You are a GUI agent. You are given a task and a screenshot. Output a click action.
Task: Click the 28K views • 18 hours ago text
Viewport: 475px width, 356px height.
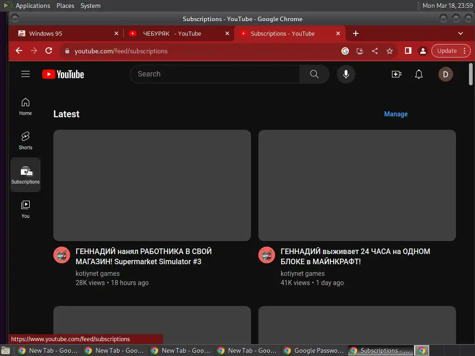click(112, 283)
